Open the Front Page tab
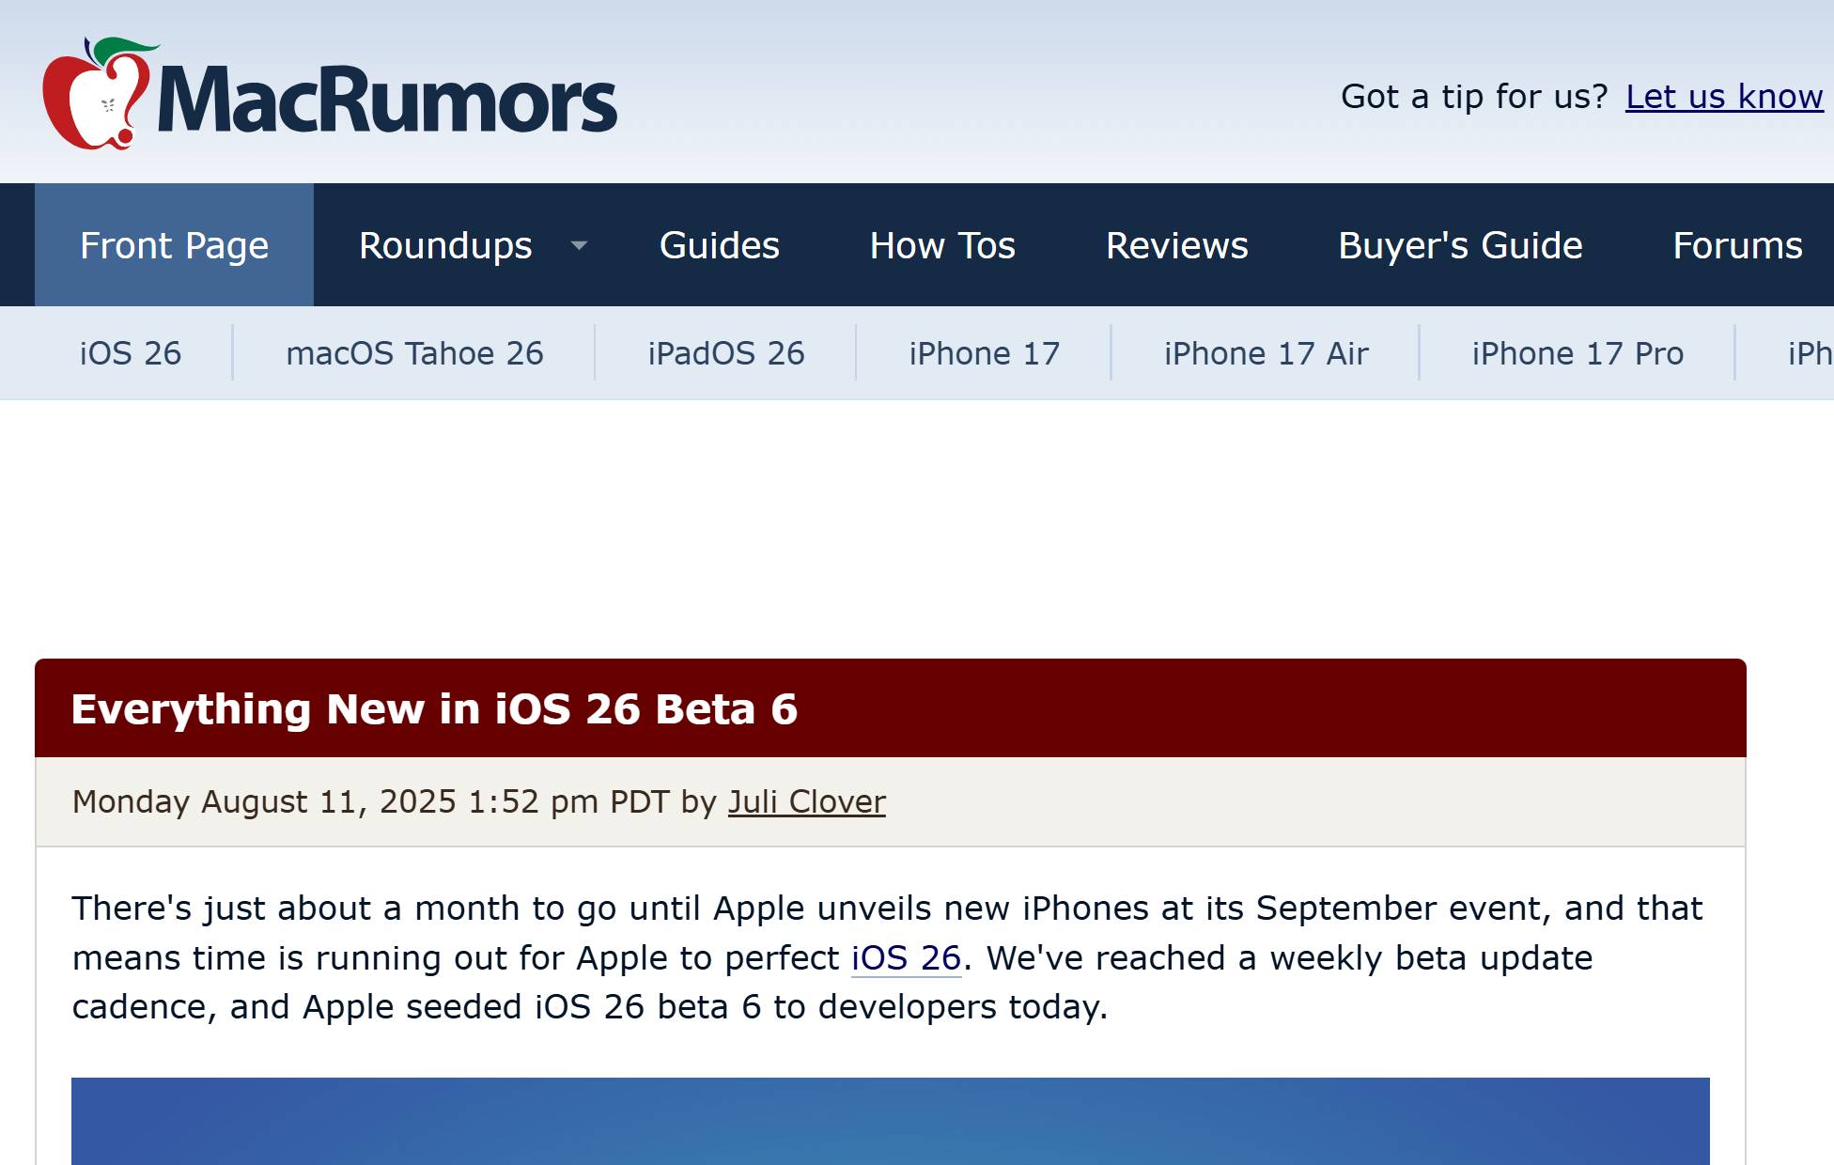 (175, 246)
